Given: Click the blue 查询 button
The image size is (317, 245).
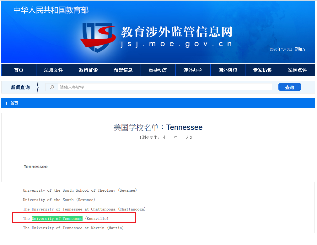Looking at the screenshot, I should (x=289, y=87).
